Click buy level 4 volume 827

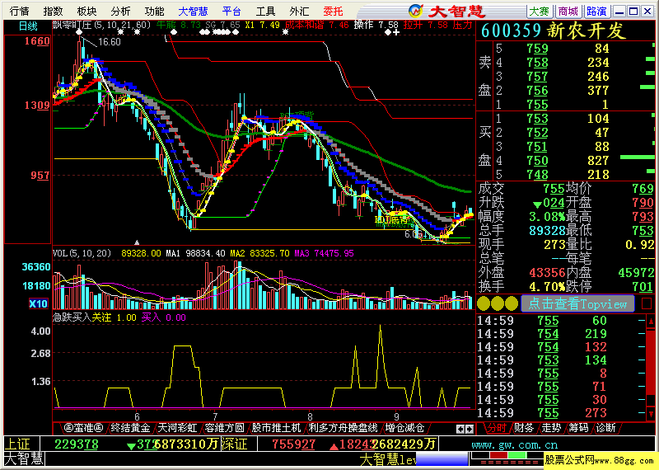click(598, 161)
